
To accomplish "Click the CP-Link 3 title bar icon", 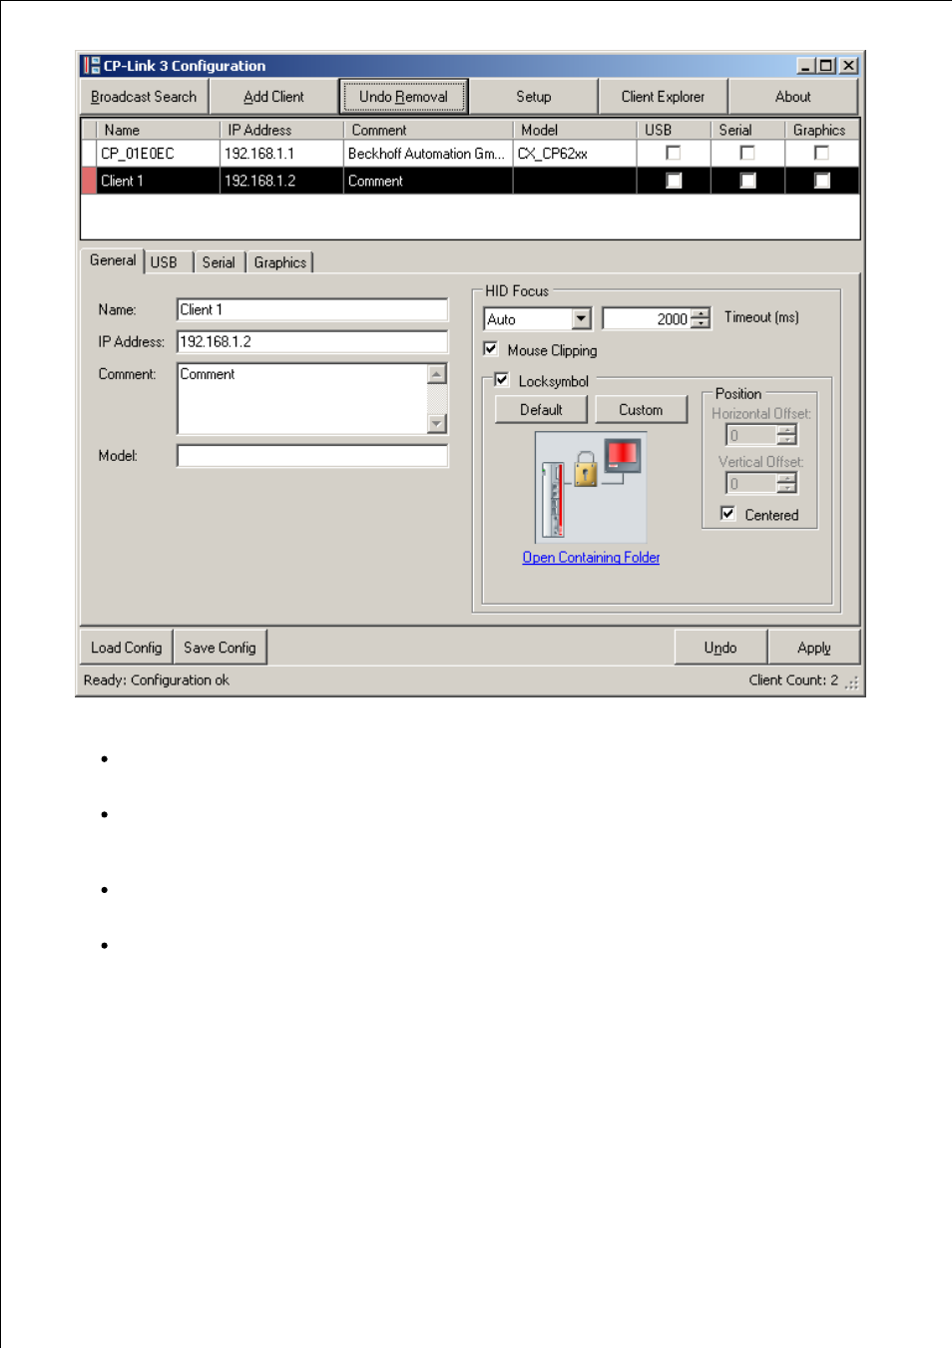I will tap(91, 66).
